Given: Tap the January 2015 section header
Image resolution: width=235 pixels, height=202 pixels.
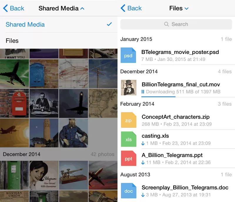Looking at the screenshot, I should click(x=136, y=39).
